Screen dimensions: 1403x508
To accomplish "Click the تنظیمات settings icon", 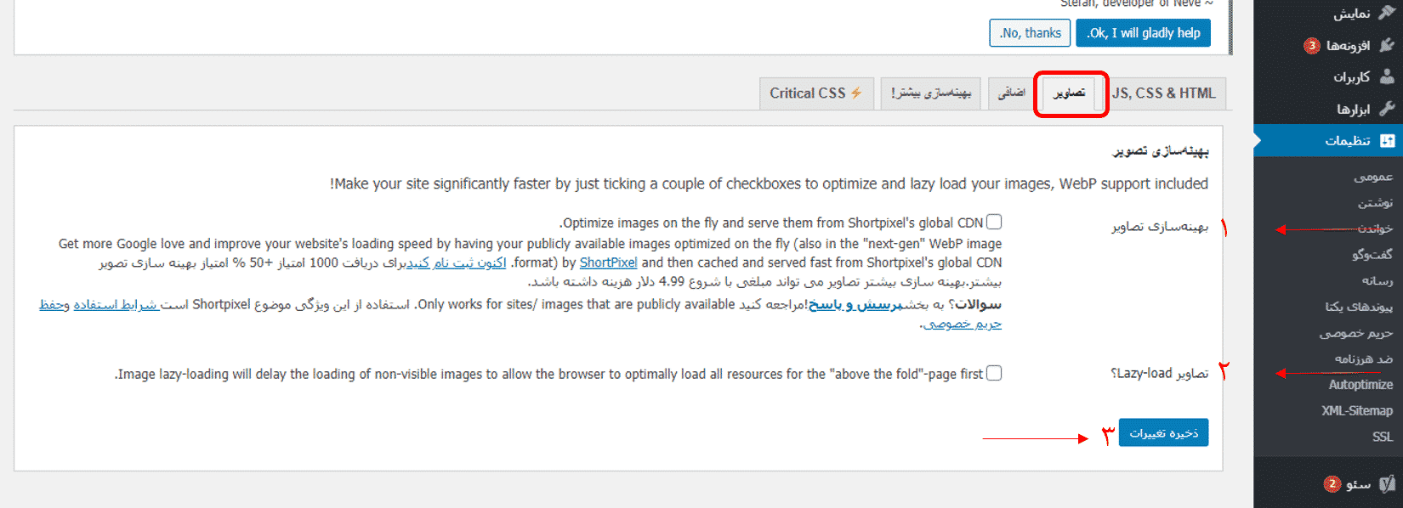I will pos(1387,140).
